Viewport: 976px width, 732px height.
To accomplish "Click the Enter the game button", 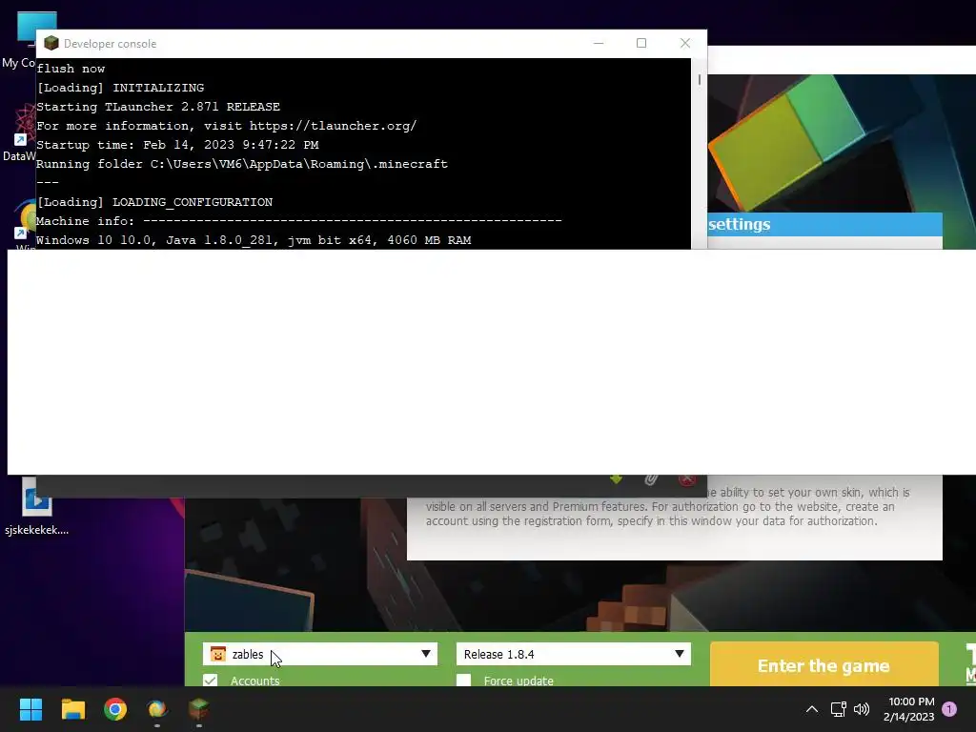I will pos(823,664).
